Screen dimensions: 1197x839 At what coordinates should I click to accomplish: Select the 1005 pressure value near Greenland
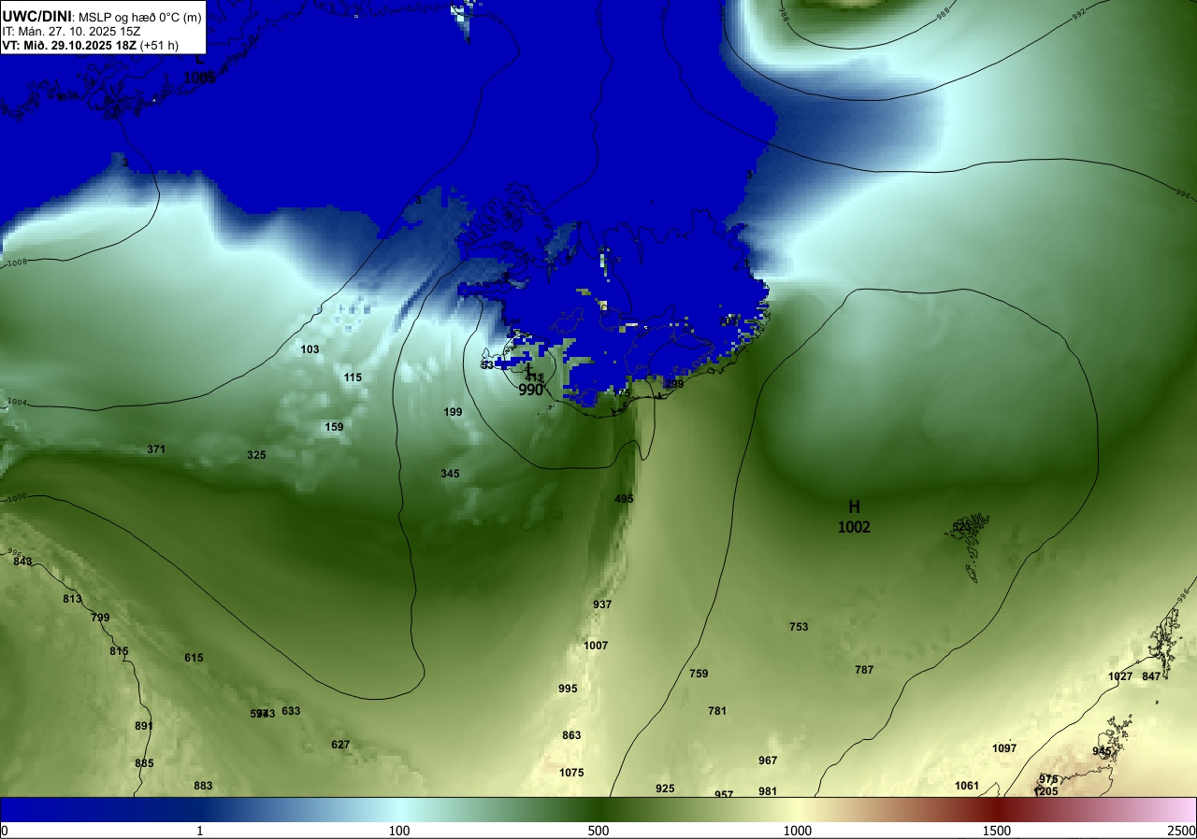(x=199, y=78)
